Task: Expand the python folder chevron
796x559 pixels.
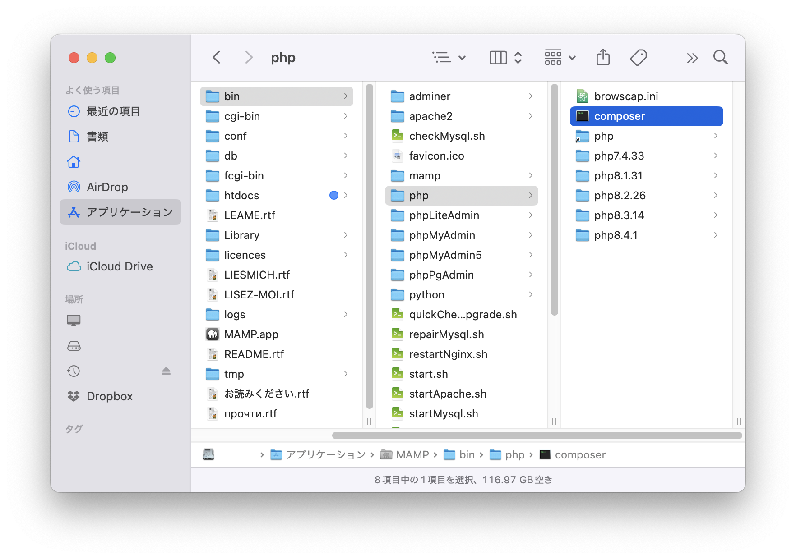Action: [x=531, y=294]
